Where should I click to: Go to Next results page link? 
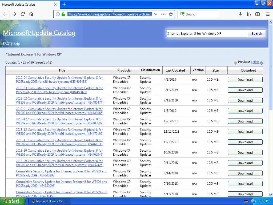[255, 62]
